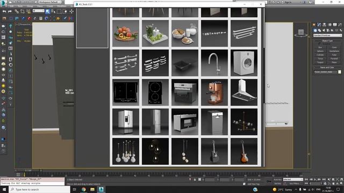344x193 pixels.
Task: Open Select by Name tool
Action: [x=53, y=11]
